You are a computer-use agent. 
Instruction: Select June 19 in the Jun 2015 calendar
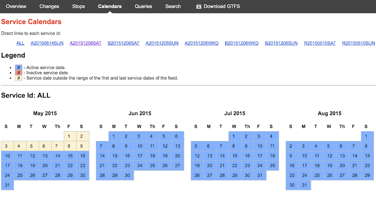[x=165, y=156]
